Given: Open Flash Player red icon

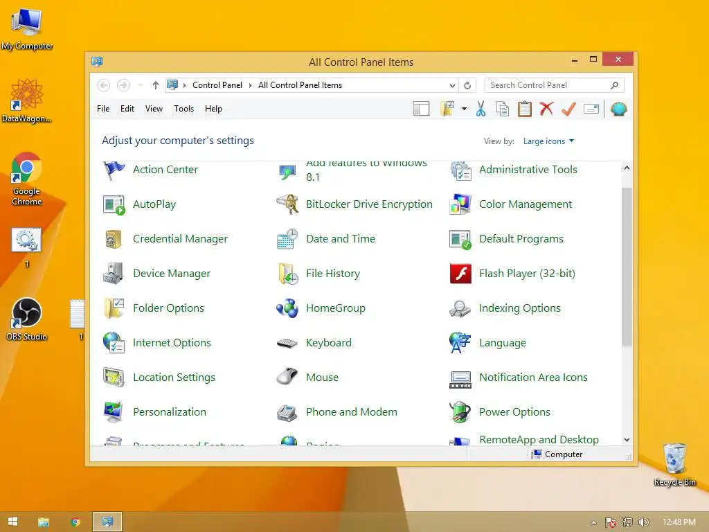Looking at the screenshot, I should click(460, 274).
